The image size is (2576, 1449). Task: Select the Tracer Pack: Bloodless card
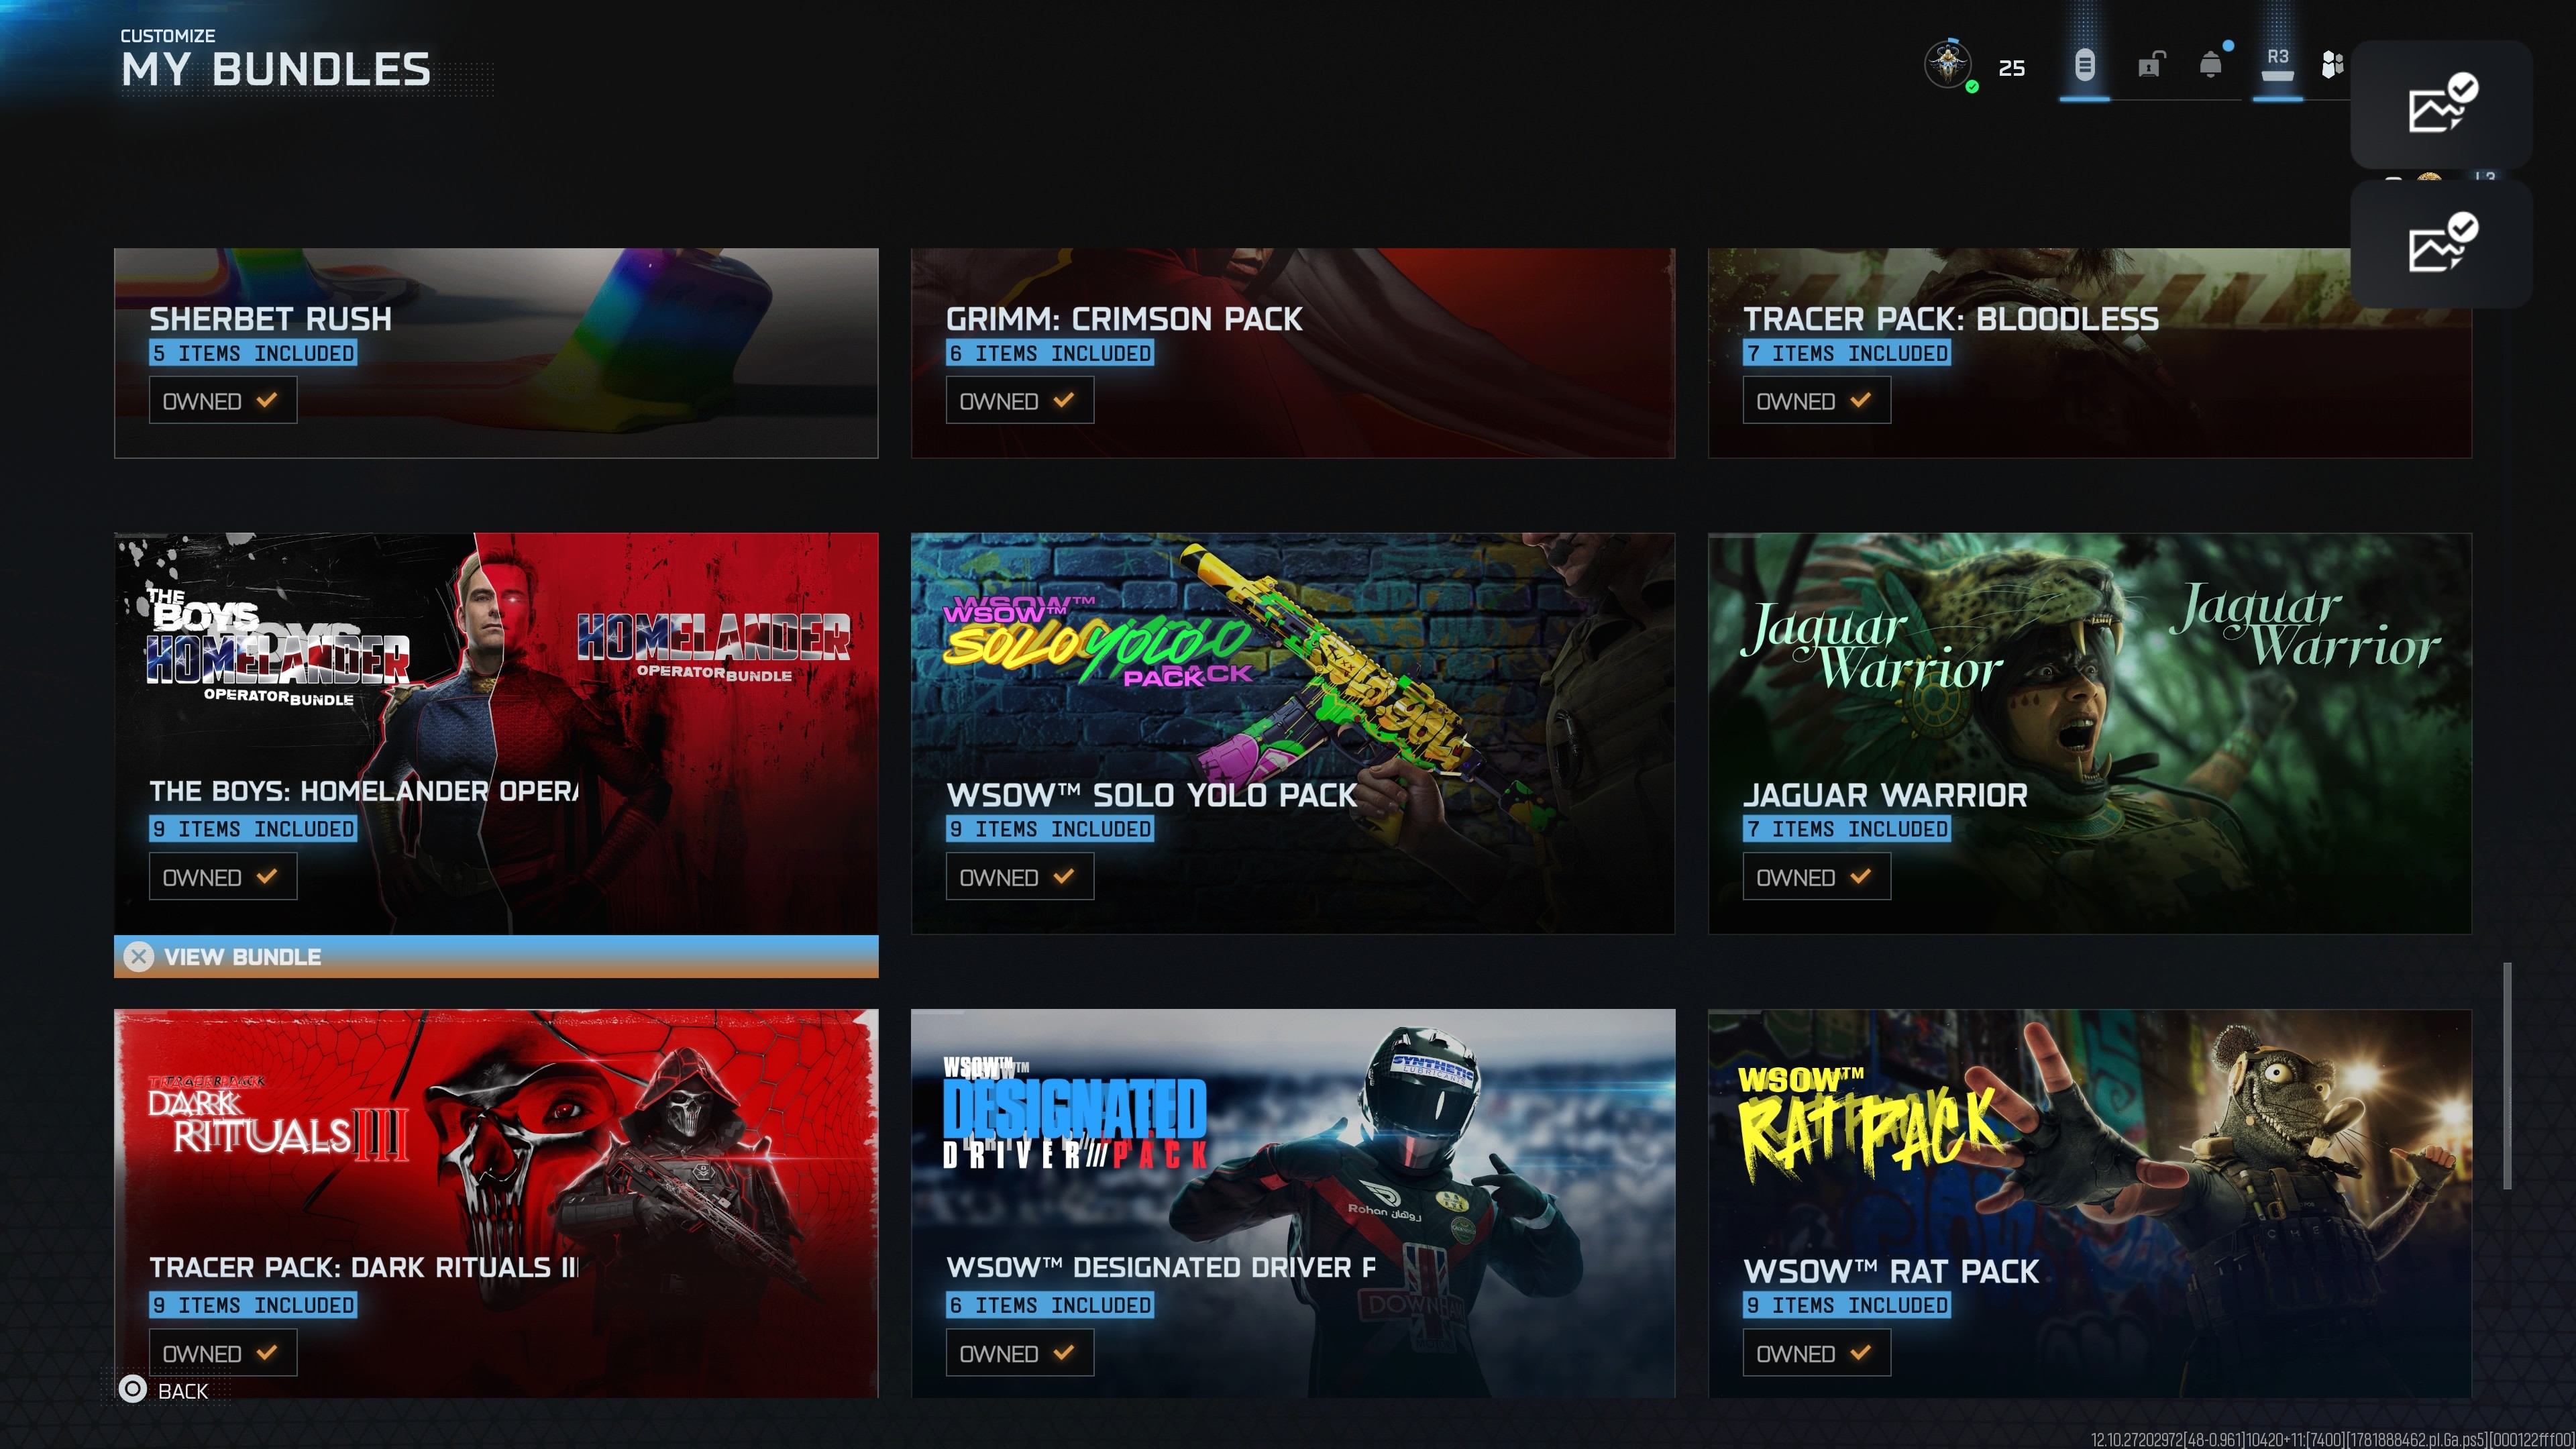(x=2089, y=353)
